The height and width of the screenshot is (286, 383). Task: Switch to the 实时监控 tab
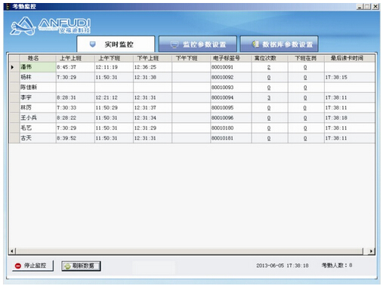click(x=116, y=45)
